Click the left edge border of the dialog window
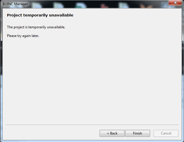 [1, 75]
